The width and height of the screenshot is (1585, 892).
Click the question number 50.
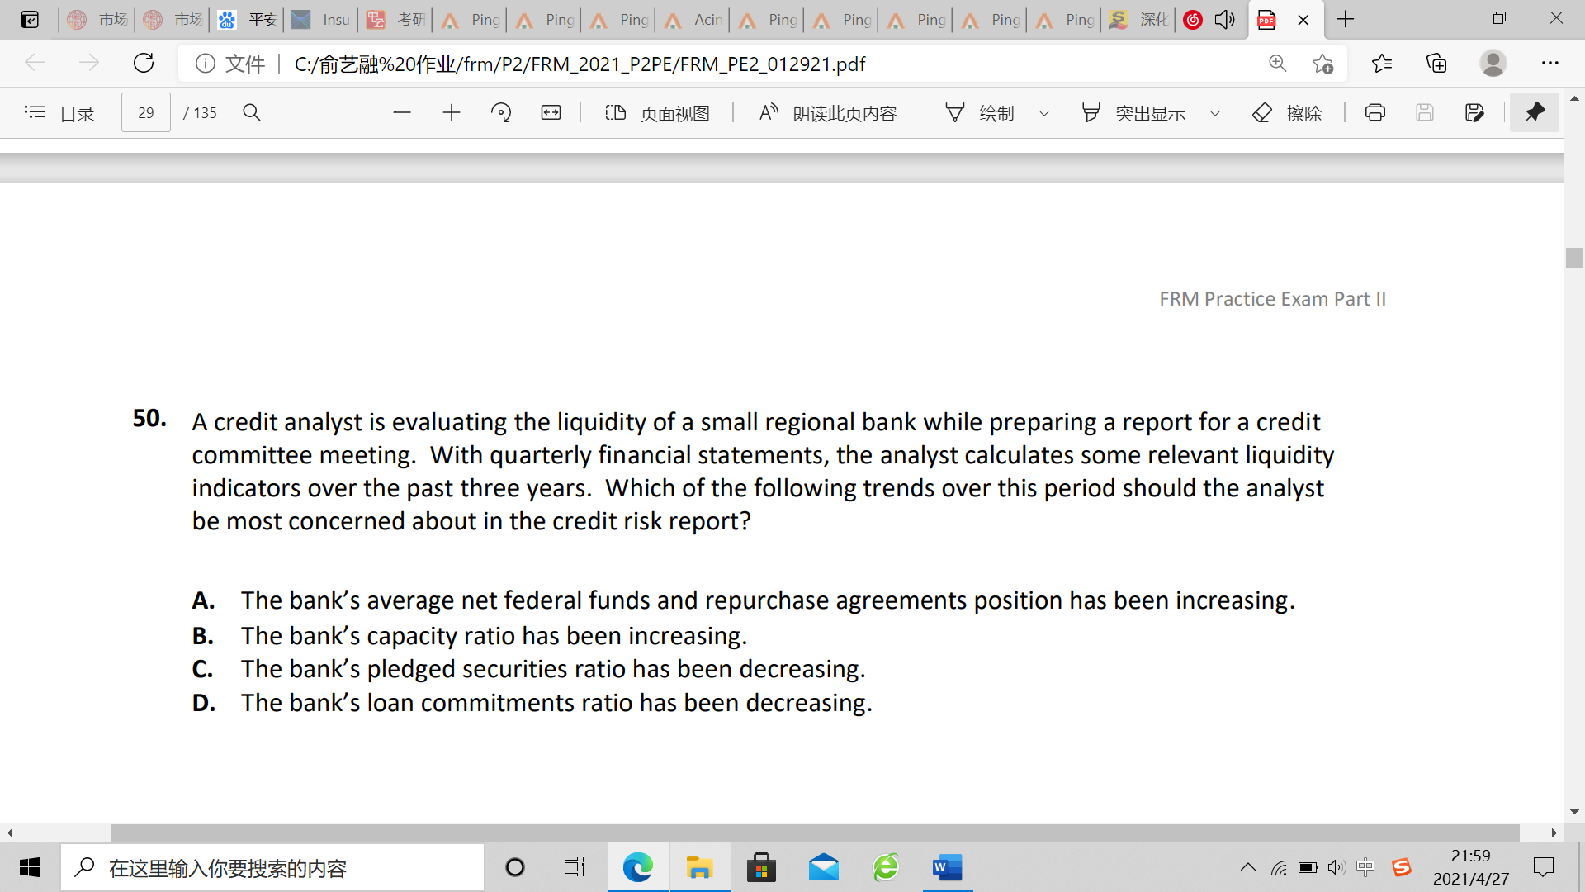pyautogui.click(x=149, y=418)
